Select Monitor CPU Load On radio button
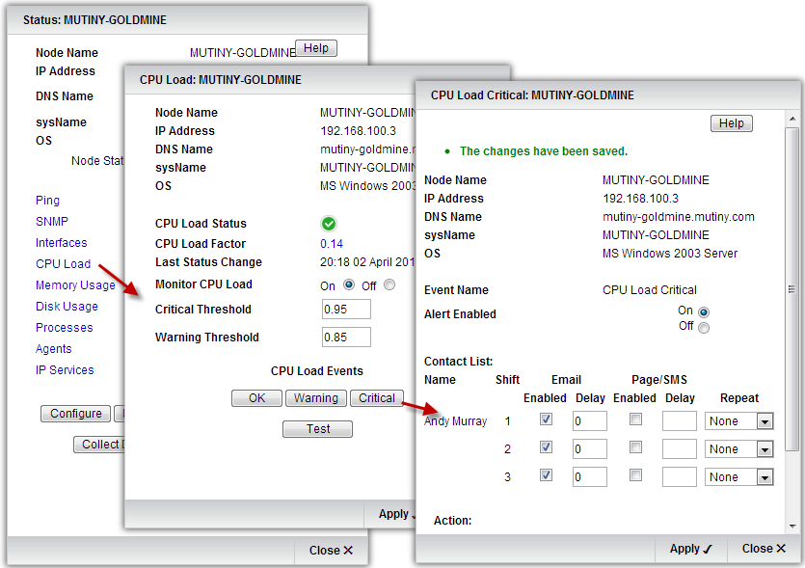805x568 pixels. [x=349, y=284]
